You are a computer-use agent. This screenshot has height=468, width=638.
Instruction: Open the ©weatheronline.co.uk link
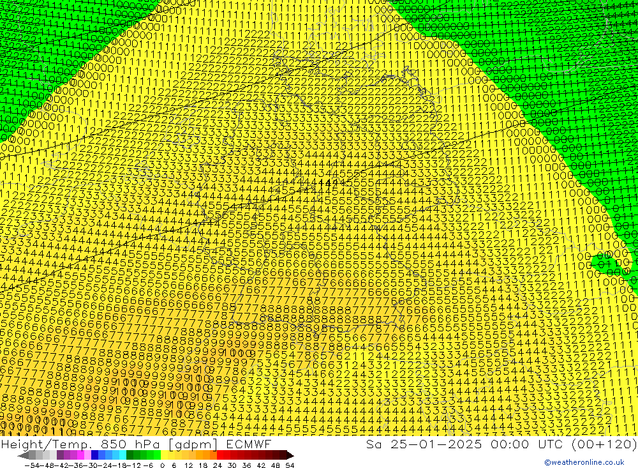click(x=584, y=462)
